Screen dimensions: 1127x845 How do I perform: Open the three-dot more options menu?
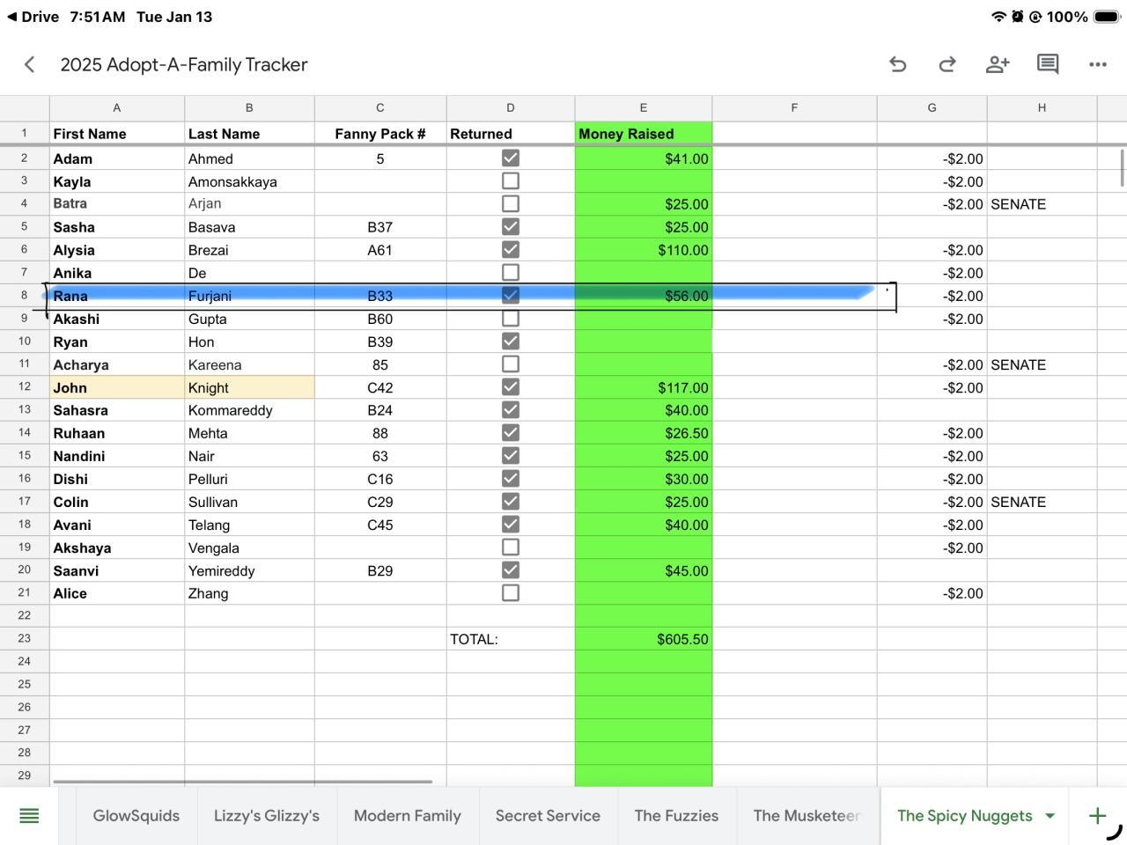click(1097, 64)
